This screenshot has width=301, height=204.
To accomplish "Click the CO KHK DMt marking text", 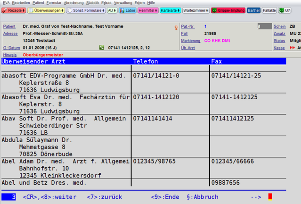I will pyautogui.click(x=217, y=41).
